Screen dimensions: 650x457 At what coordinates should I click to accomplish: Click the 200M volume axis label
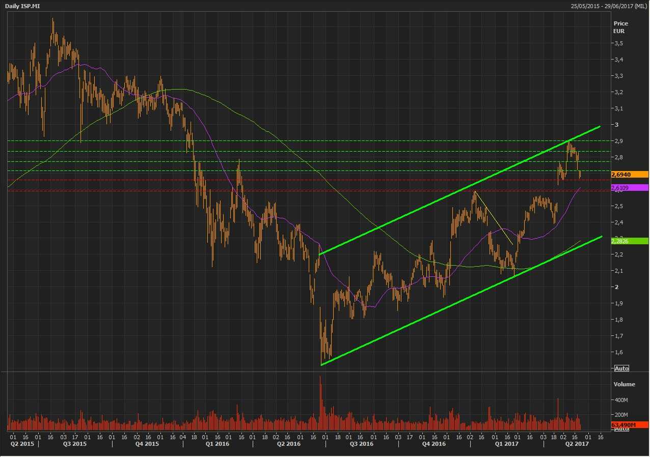coord(621,415)
